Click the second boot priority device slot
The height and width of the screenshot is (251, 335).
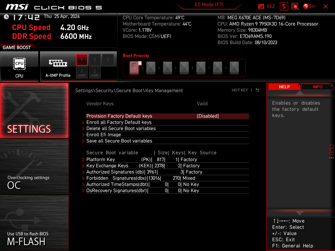pyautogui.click(x=151, y=68)
